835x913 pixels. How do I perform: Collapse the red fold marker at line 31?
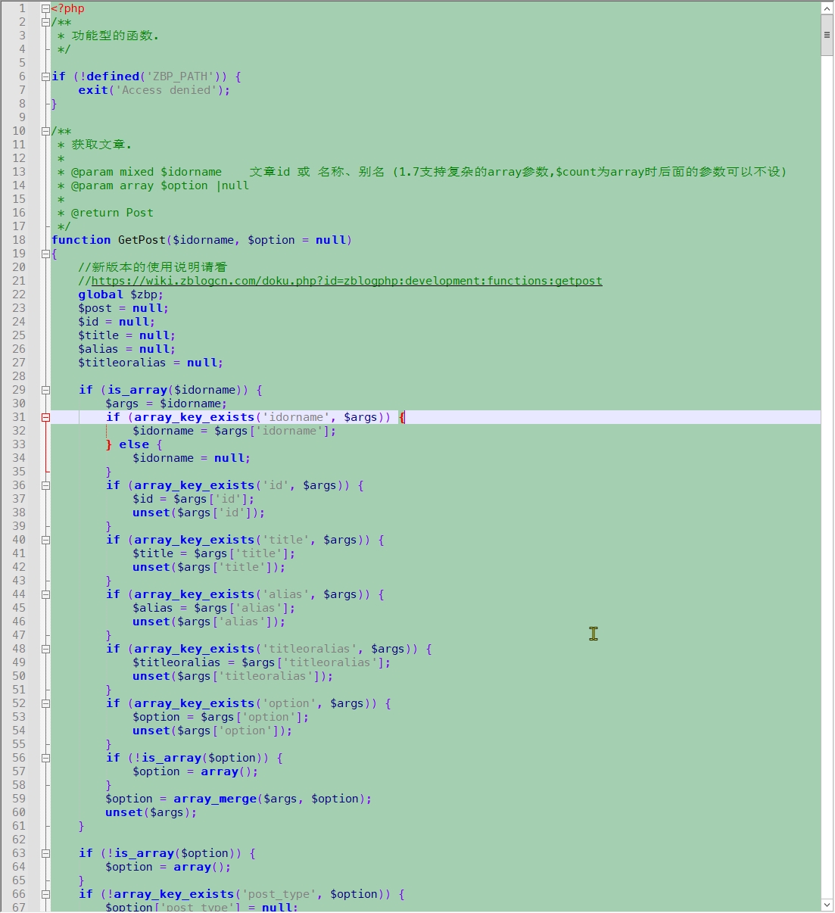(x=45, y=417)
